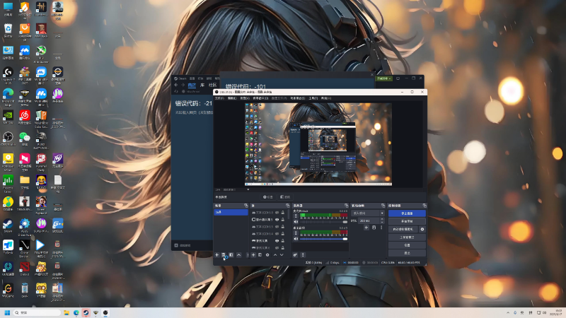Open the Tools menu in OBS
This screenshot has width=566, height=318.
[x=313, y=98]
